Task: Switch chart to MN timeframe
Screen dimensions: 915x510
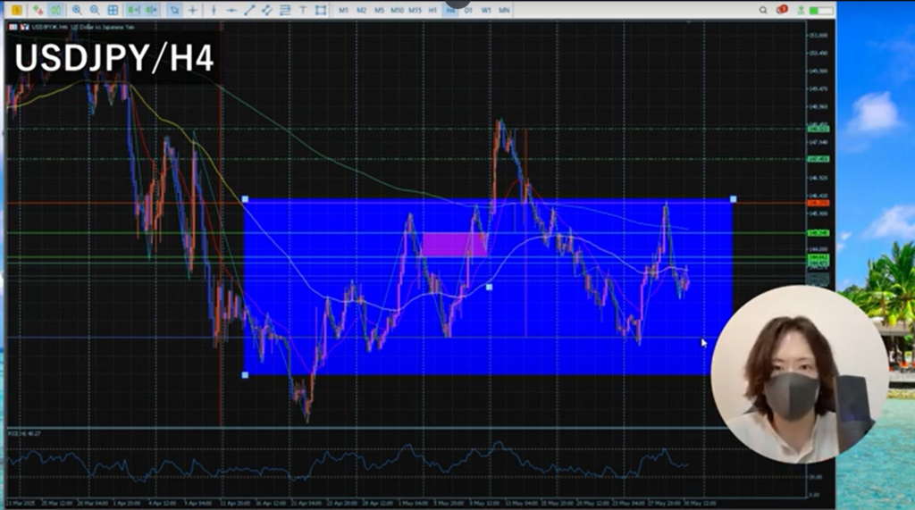Action: click(504, 10)
